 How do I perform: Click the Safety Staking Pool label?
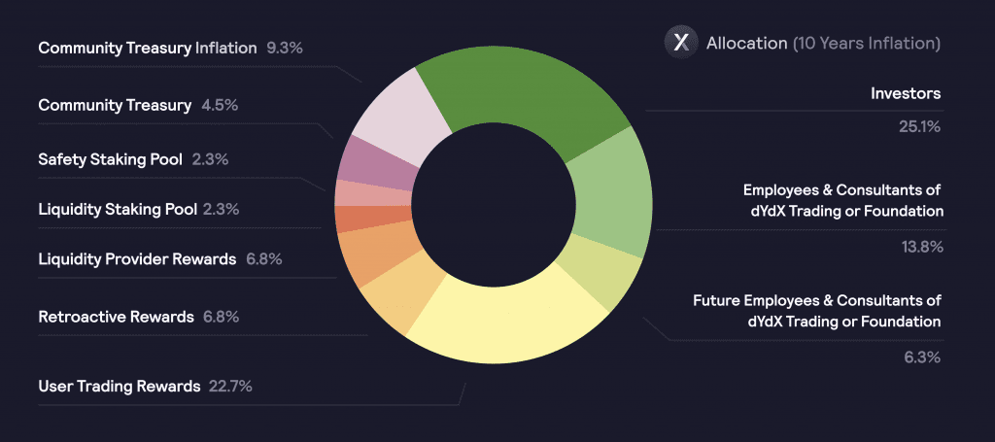coord(111,160)
